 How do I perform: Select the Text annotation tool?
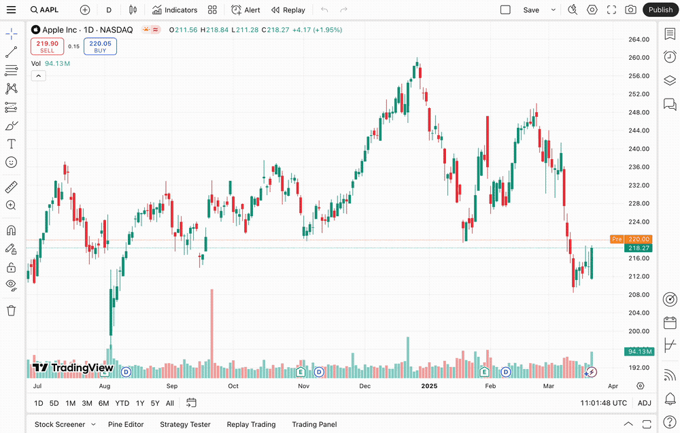point(12,144)
